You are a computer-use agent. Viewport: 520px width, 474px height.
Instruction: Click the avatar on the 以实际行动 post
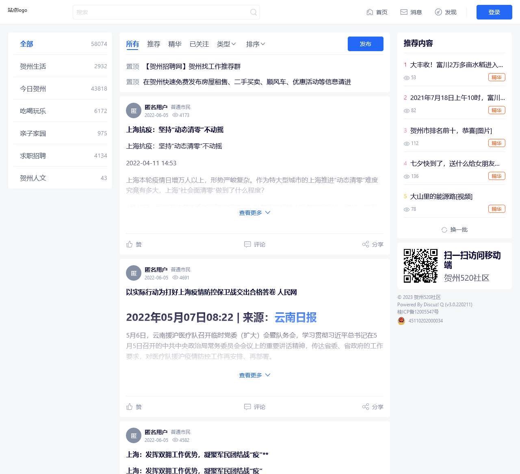[134, 273]
